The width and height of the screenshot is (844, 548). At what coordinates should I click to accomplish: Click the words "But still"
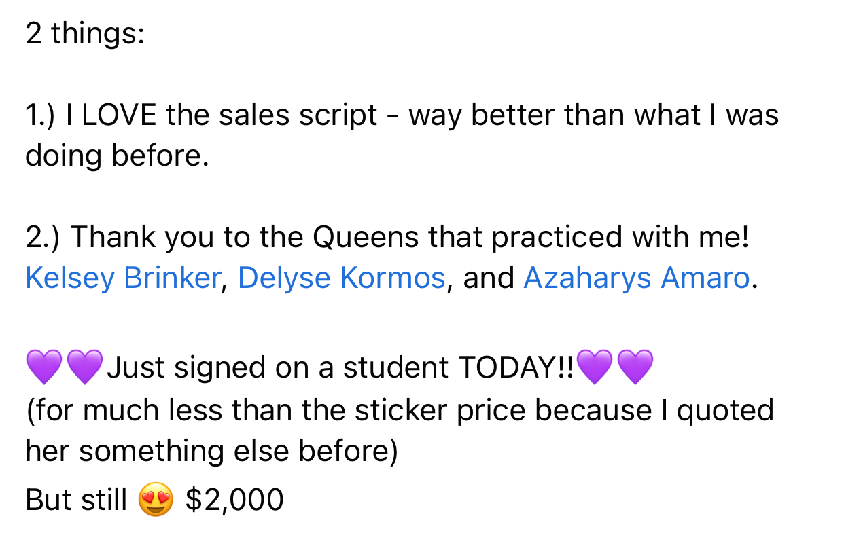76,500
